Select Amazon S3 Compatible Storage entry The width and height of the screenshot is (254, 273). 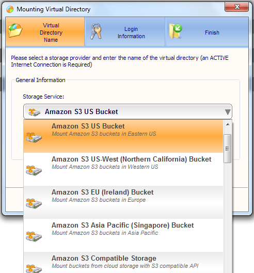tap(123, 262)
